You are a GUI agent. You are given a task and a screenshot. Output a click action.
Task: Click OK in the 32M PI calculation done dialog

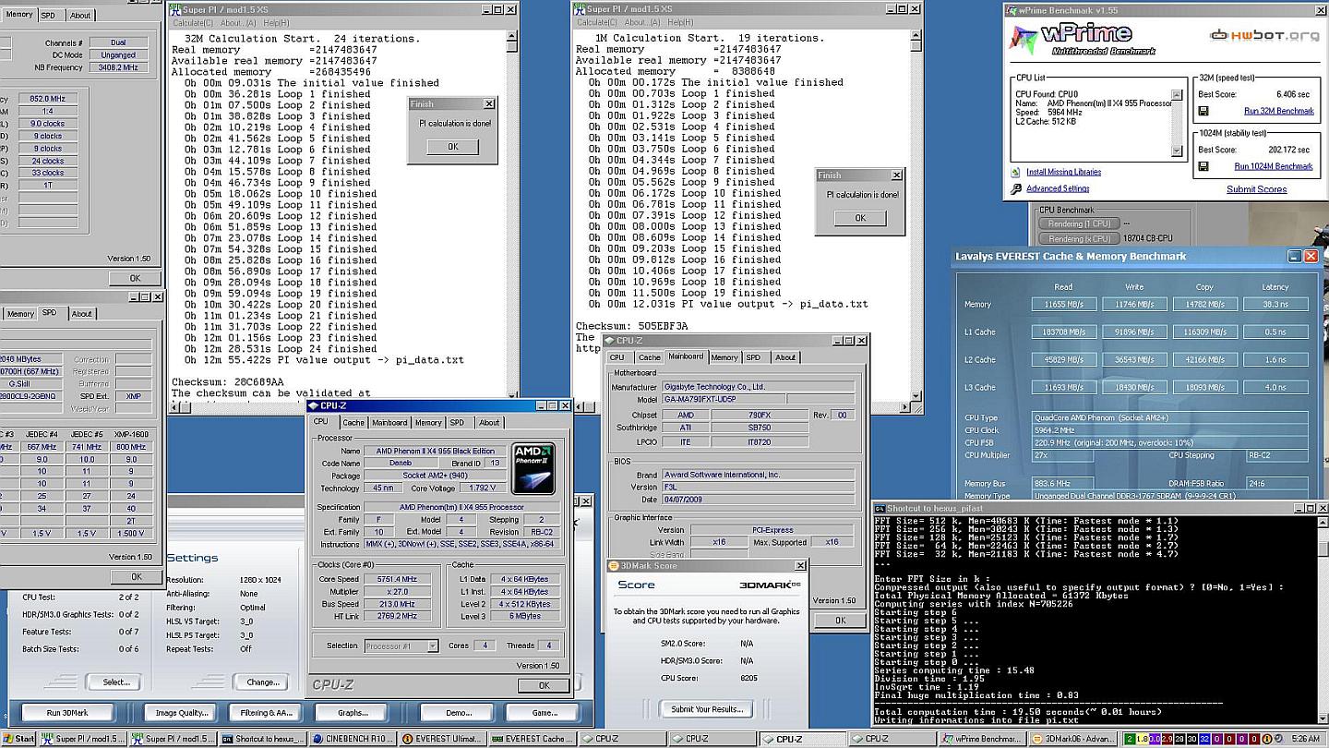coord(452,146)
